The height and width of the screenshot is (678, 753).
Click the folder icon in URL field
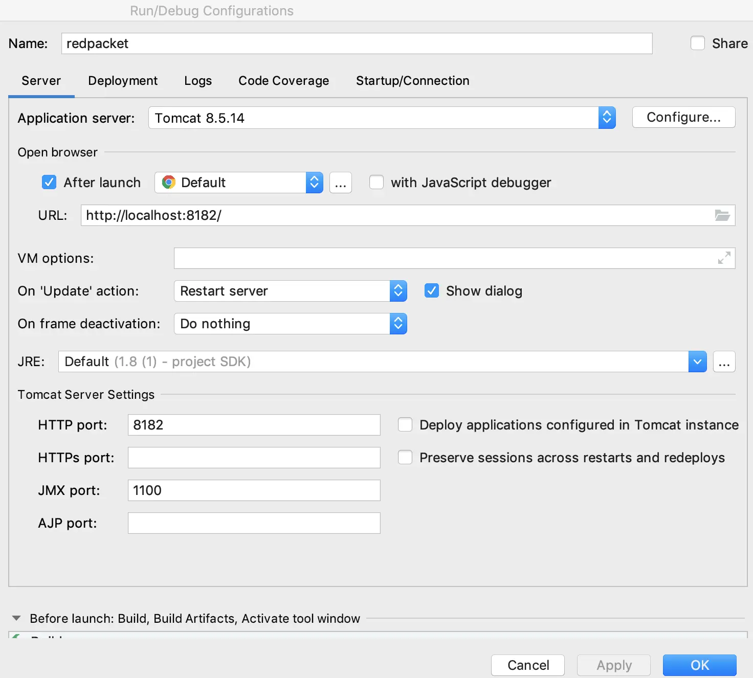pyautogui.click(x=722, y=215)
